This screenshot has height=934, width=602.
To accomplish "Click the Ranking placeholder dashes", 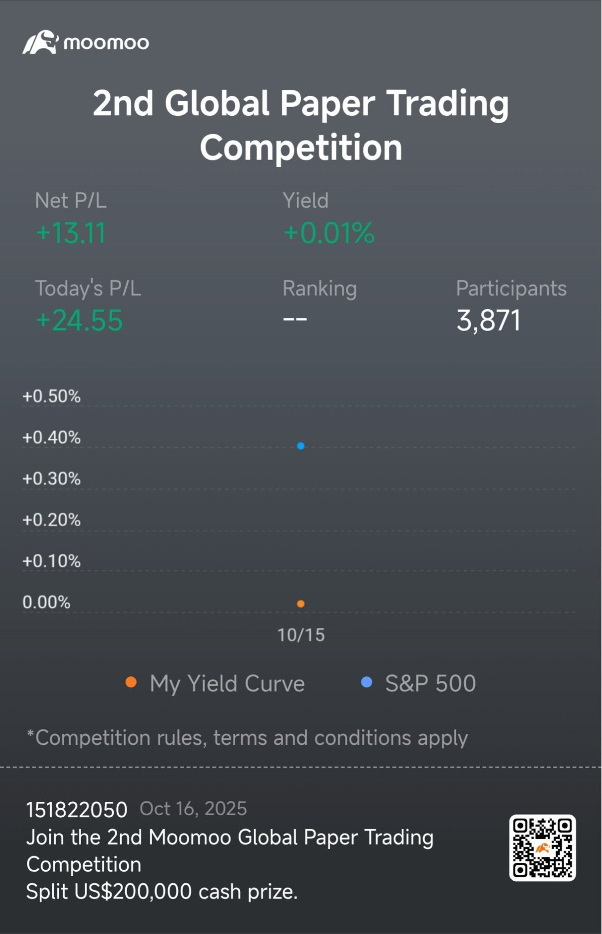I will tap(295, 319).
